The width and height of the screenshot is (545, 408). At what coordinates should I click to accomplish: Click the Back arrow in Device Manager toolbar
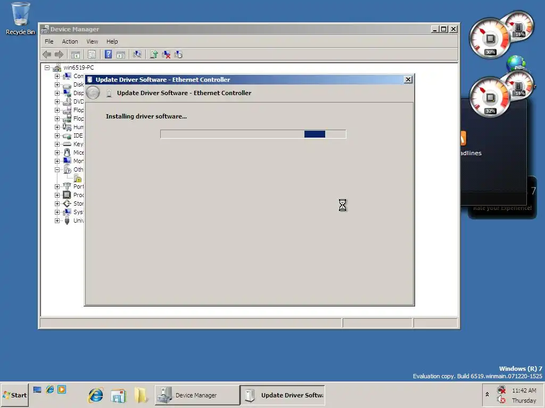47,55
